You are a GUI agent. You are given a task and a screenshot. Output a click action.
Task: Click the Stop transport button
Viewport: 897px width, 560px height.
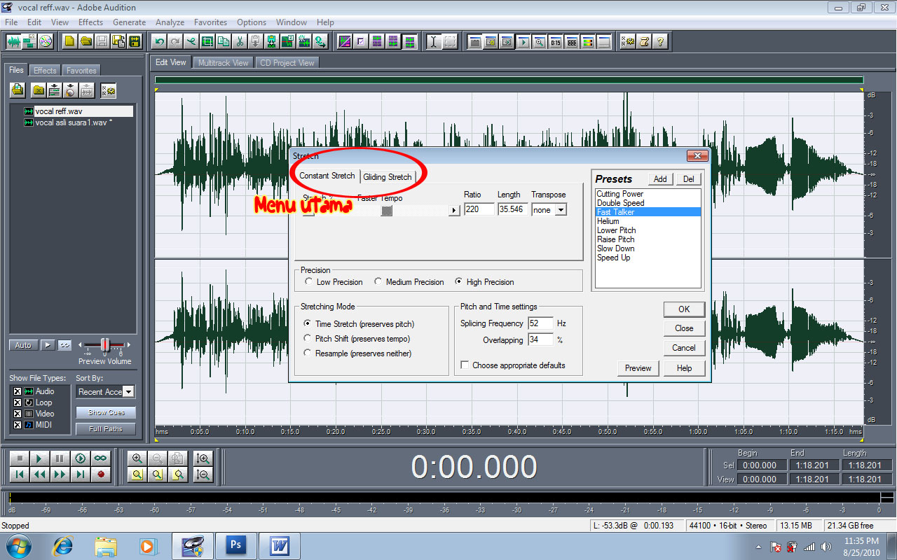coord(20,458)
